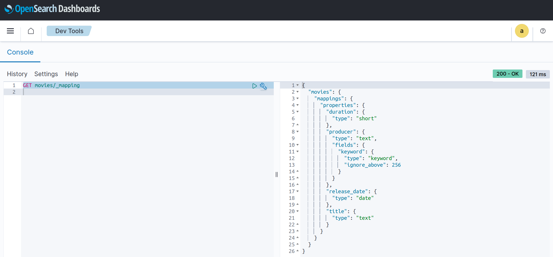Click the "date" type value

365,198
